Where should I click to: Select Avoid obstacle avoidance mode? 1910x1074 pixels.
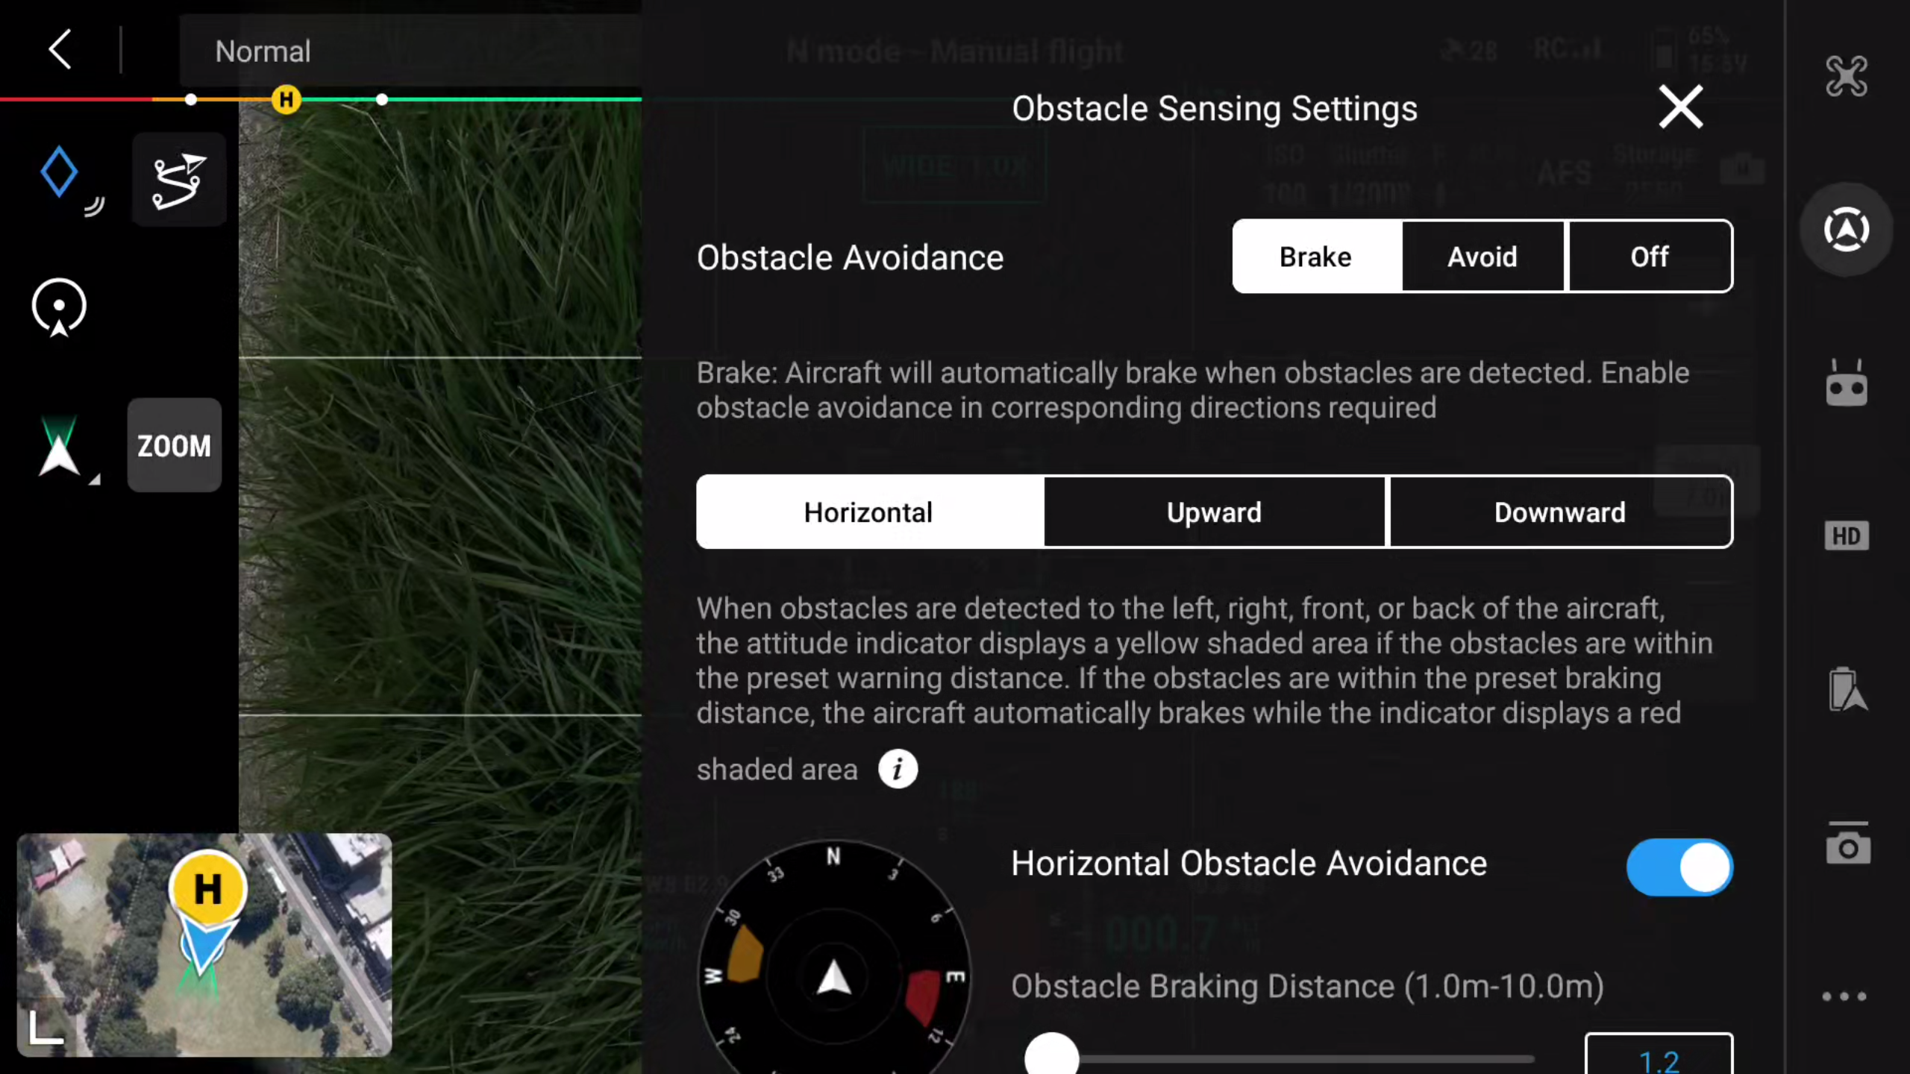(x=1482, y=257)
